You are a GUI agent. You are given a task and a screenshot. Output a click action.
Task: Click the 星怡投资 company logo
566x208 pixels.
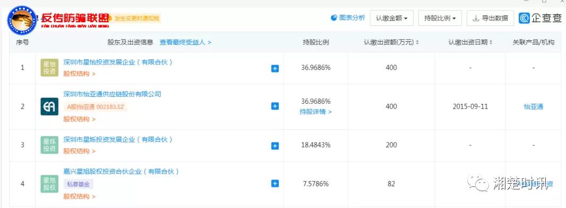pos(49,68)
